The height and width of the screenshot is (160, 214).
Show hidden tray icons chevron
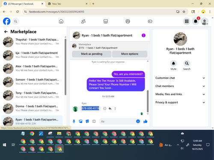click(x=178, y=145)
